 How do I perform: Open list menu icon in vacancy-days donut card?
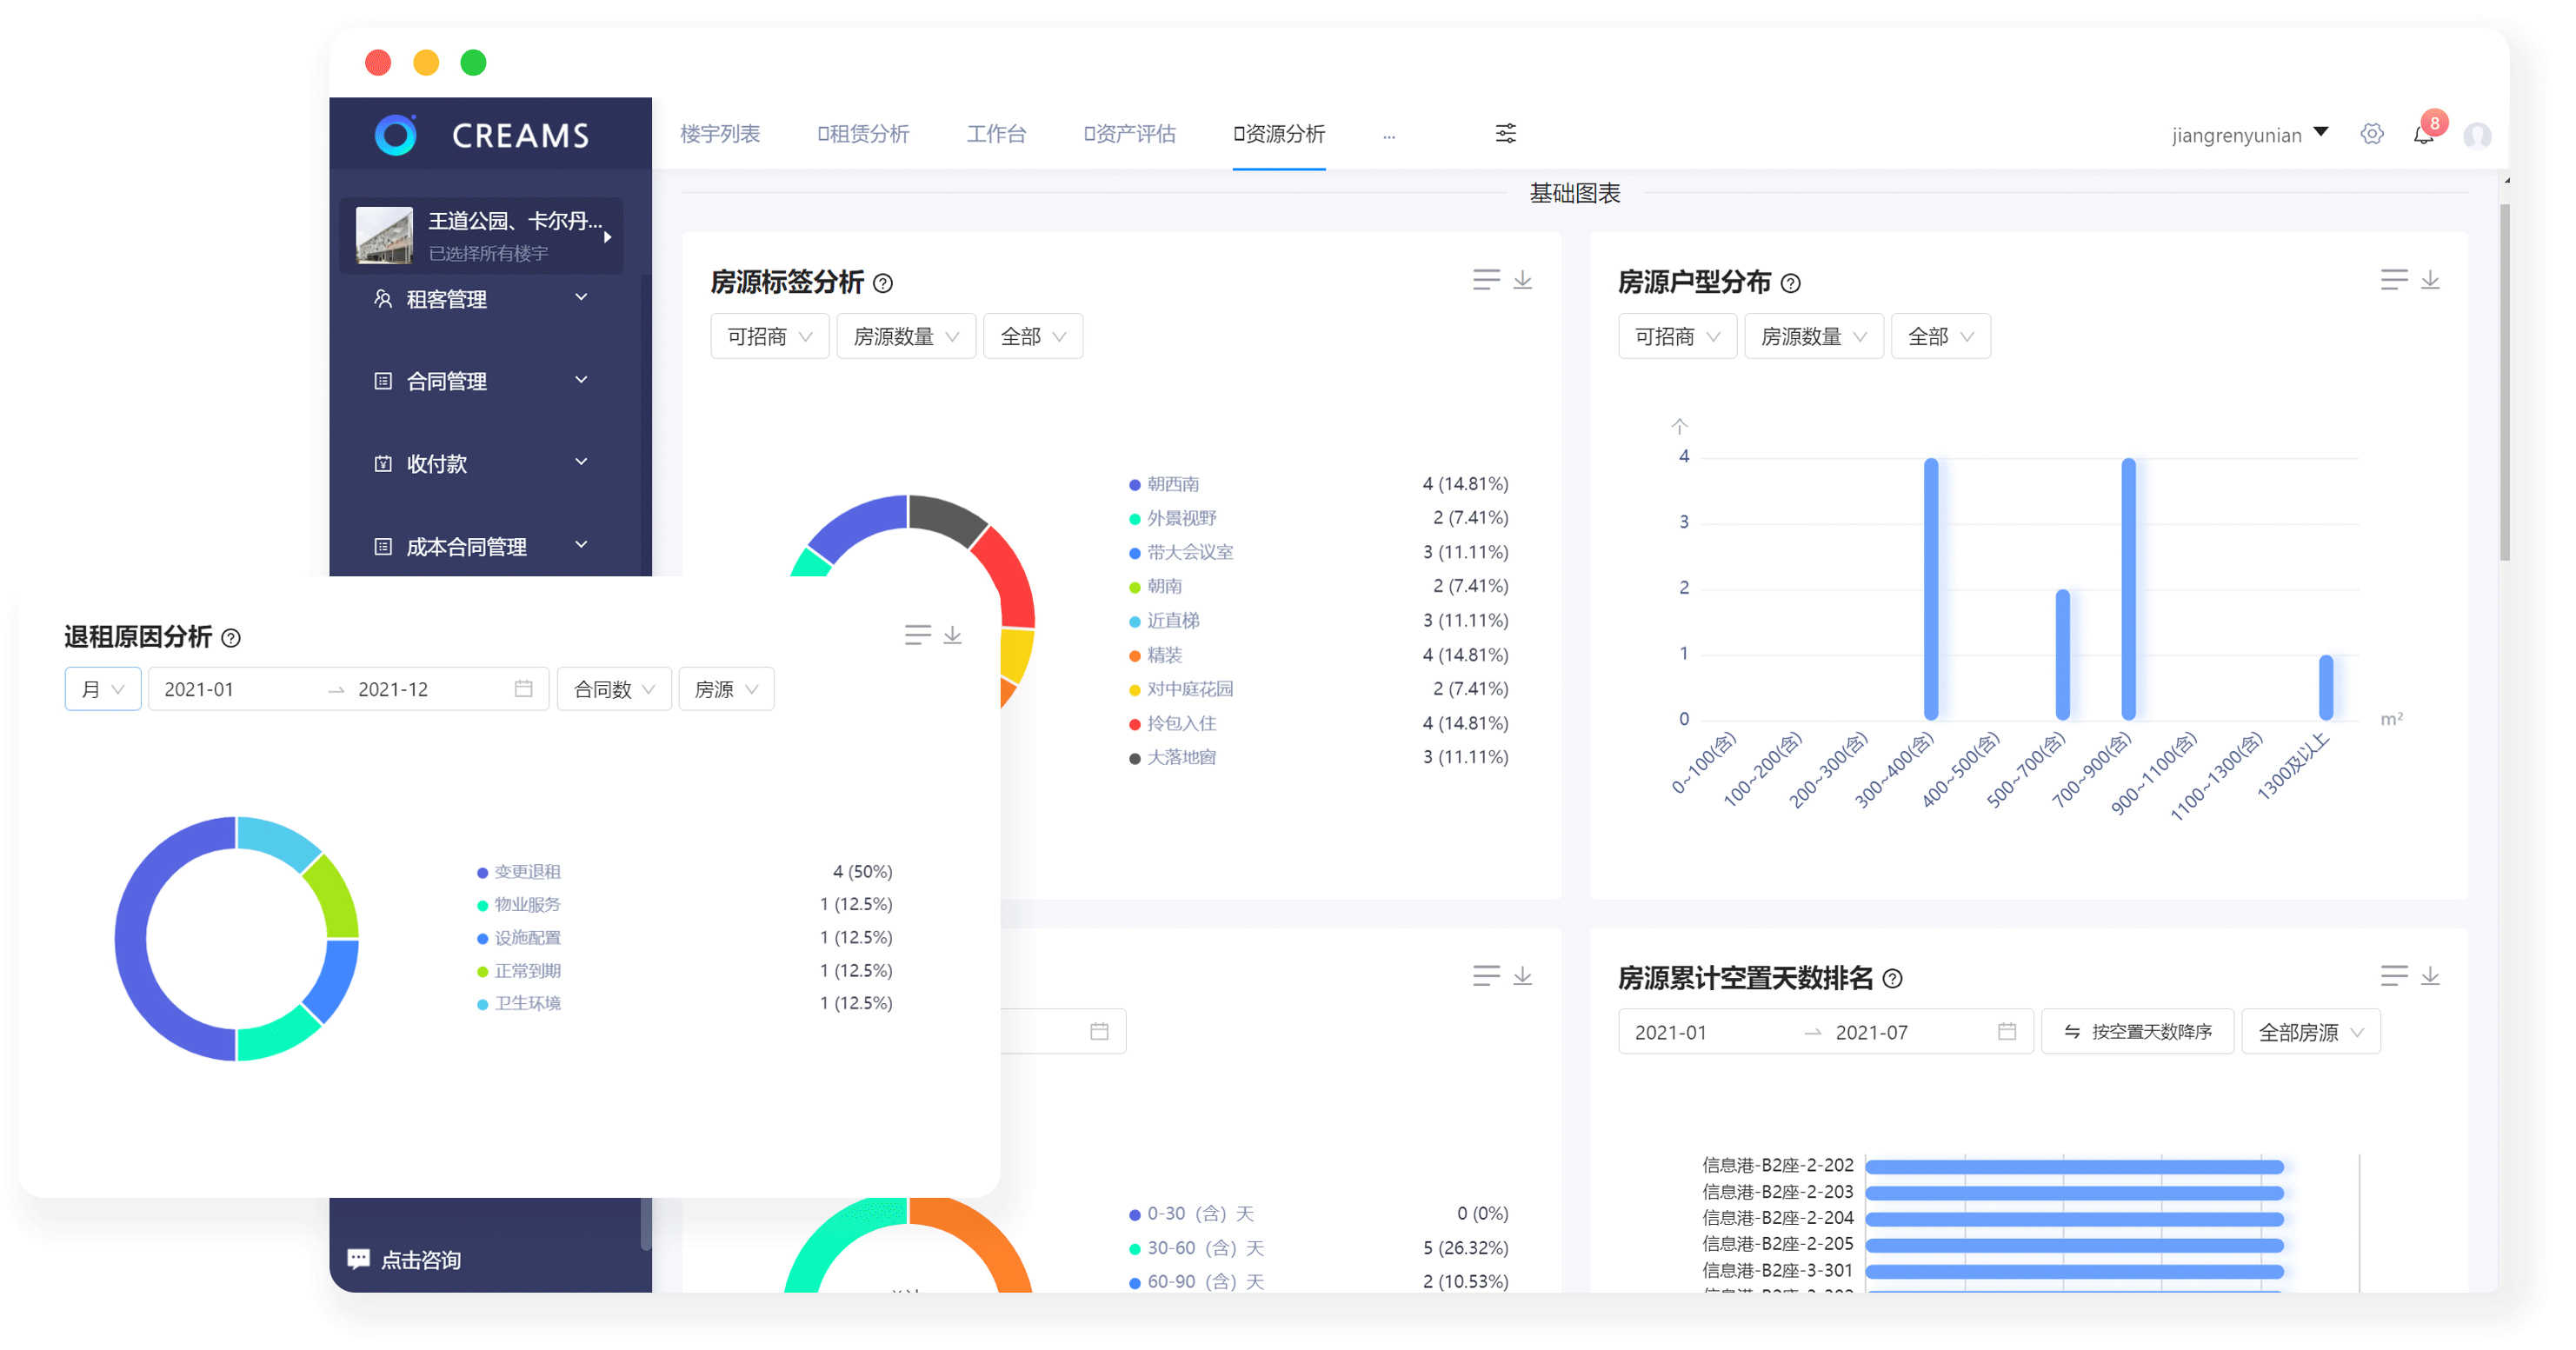(x=1486, y=976)
